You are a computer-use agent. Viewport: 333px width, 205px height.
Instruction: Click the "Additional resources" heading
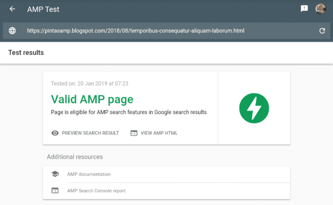pos(75,157)
